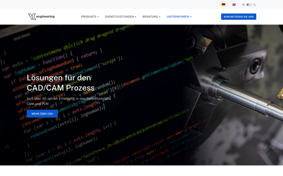This screenshot has height=176, width=283.
Task: Switch language to German via flag icon
Action: point(224,5)
